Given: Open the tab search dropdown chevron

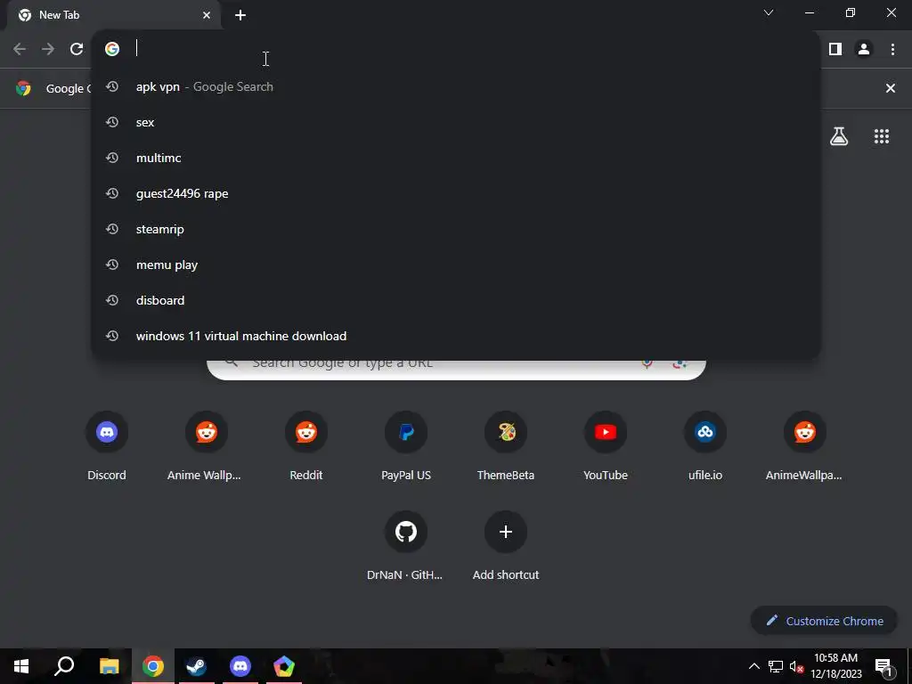Looking at the screenshot, I should pos(769,12).
